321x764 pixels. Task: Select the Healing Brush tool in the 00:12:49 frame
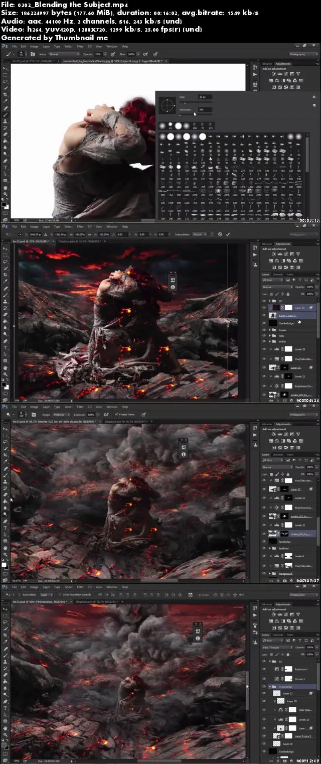pyautogui.click(x=5, y=649)
